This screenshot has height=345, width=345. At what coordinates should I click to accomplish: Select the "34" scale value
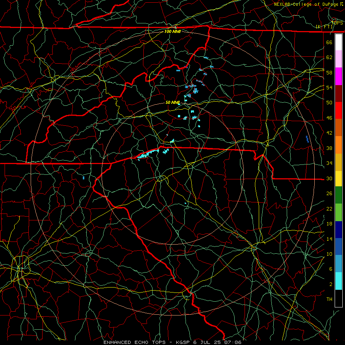tap(329, 163)
